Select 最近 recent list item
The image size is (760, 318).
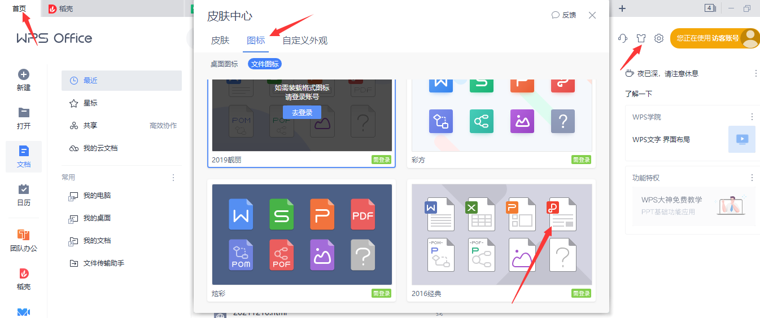[x=121, y=81]
